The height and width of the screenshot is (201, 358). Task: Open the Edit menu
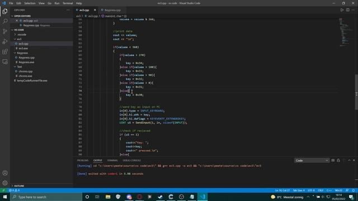(x=18, y=3)
